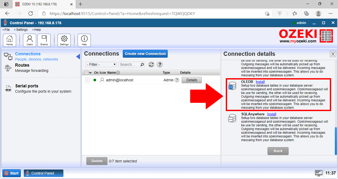Click the help icon next to Admin type

tap(177, 80)
